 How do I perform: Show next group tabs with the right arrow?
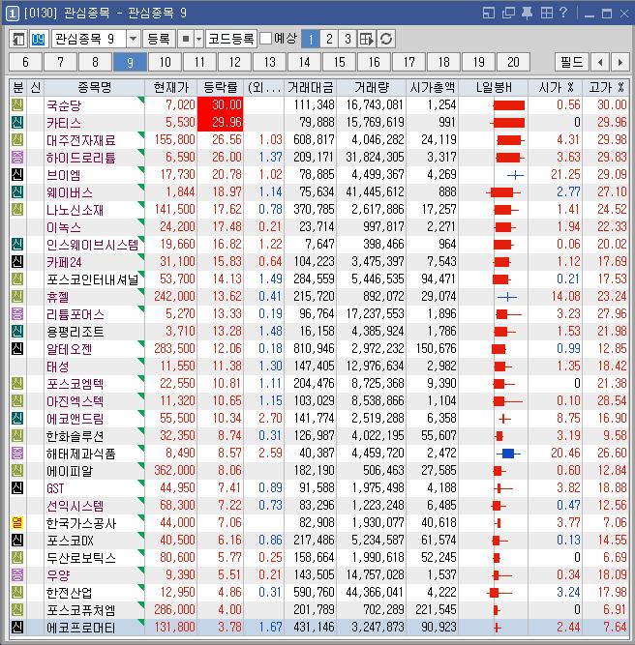pyautogui.click(x=620, y=62)
